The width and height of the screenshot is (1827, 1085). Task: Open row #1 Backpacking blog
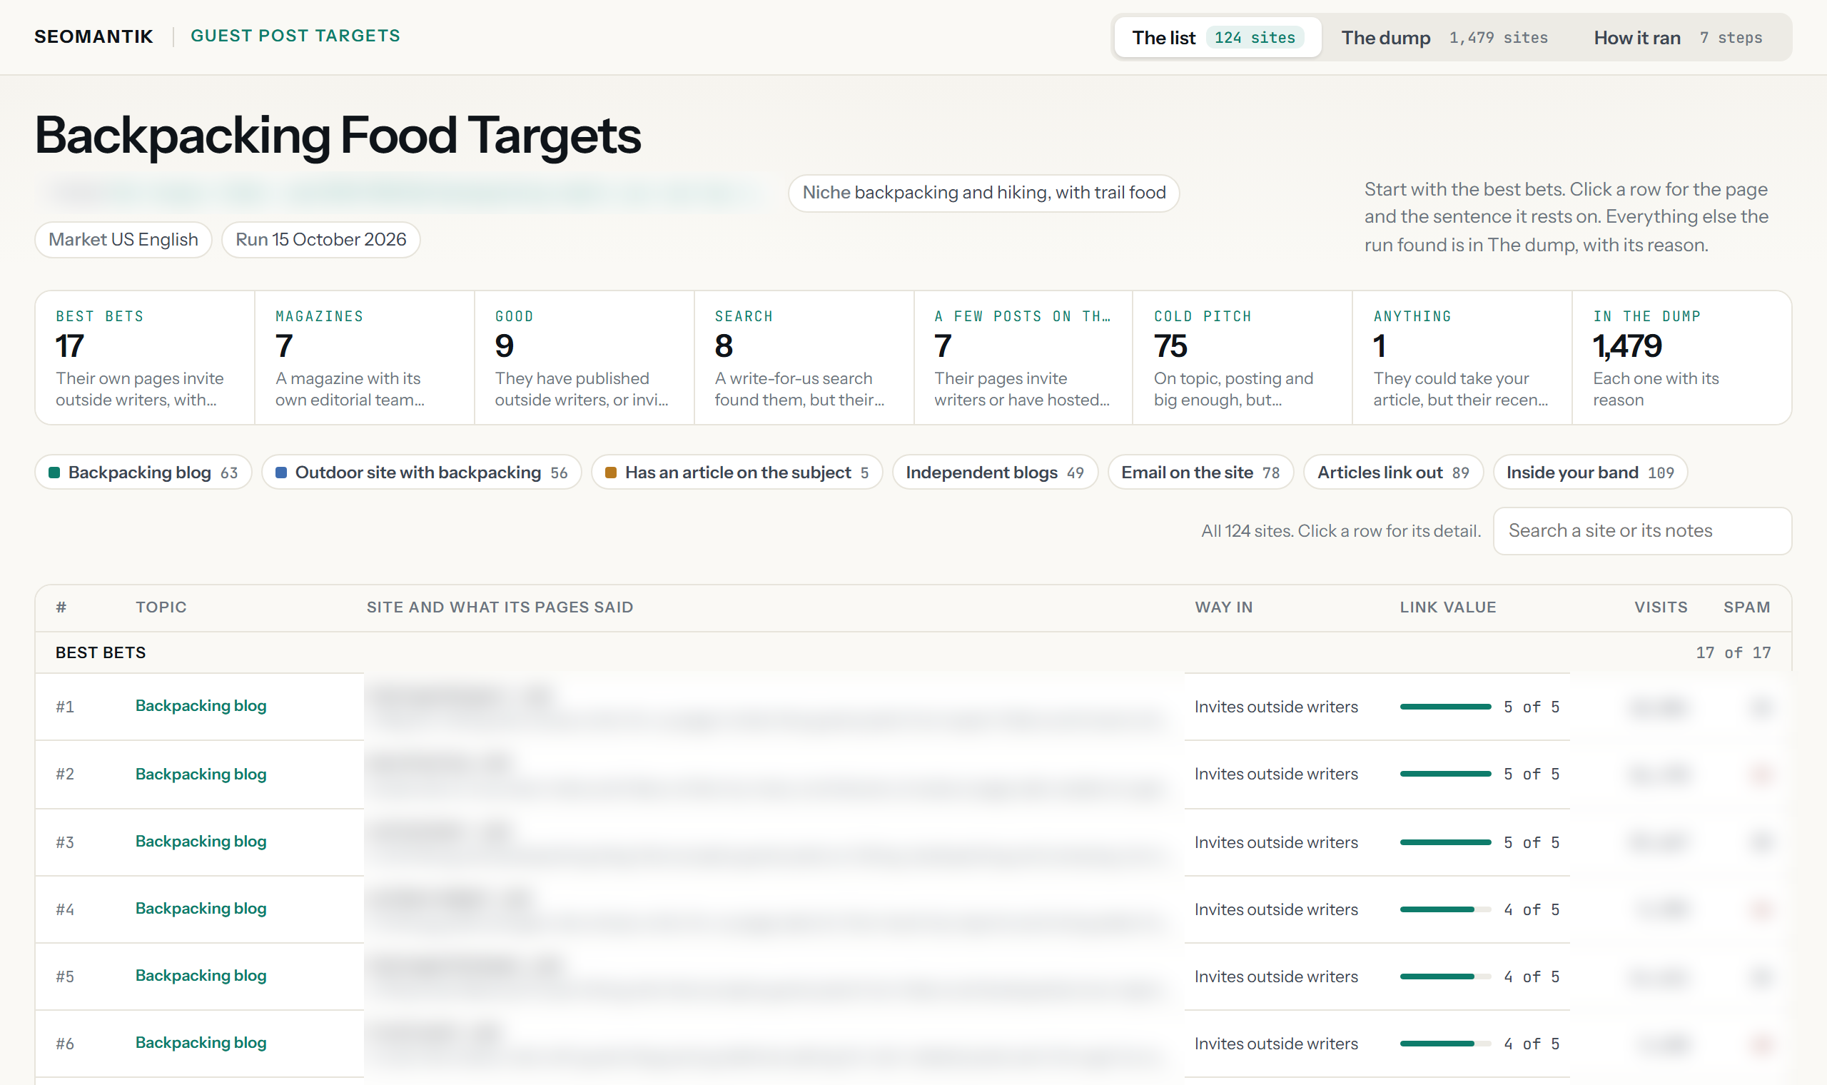coord(913,706)
